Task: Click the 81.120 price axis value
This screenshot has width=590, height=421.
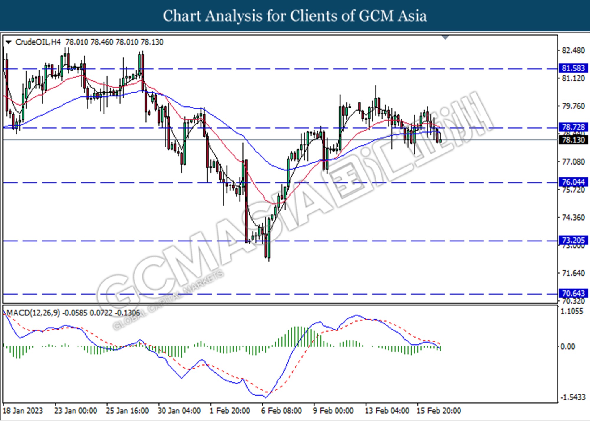Action: (x=573, y=78)
